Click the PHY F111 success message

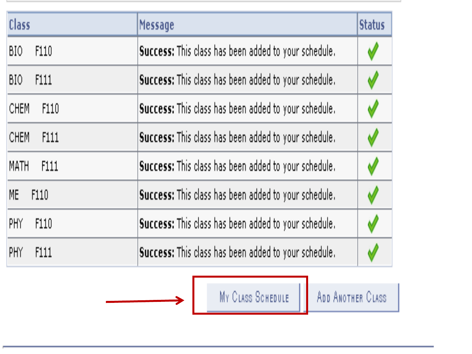tap(237, 253)
